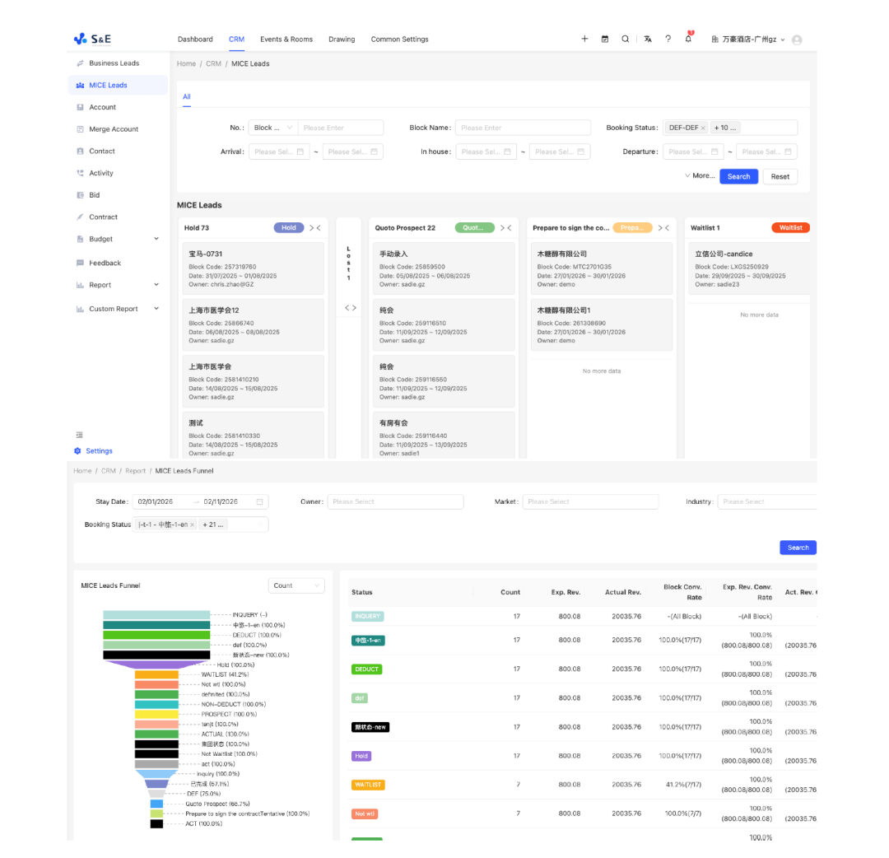Image resolution: width=889 pixels, height=858 pixels.
Task: Open Bid in the sidebar
Action: (118, 195)
